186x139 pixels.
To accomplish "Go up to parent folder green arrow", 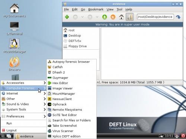I will (105, 17).
